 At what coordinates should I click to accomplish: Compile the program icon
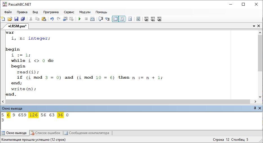[93, 19]
